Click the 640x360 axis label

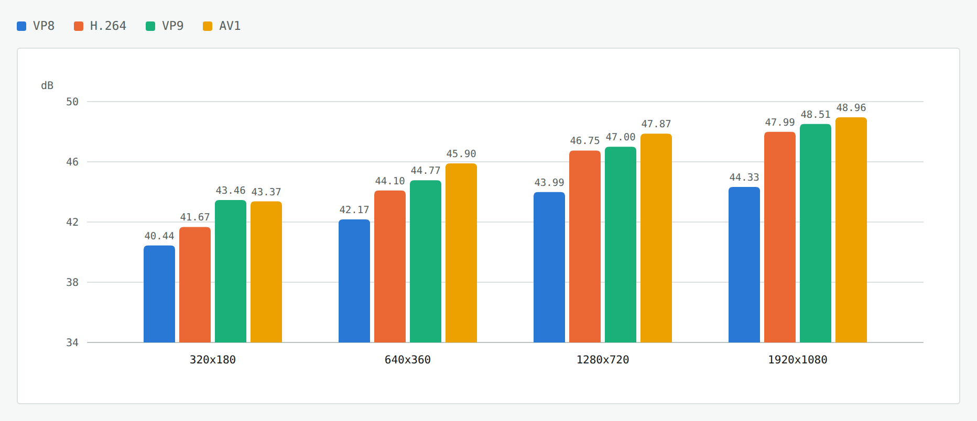coord(408,360)
